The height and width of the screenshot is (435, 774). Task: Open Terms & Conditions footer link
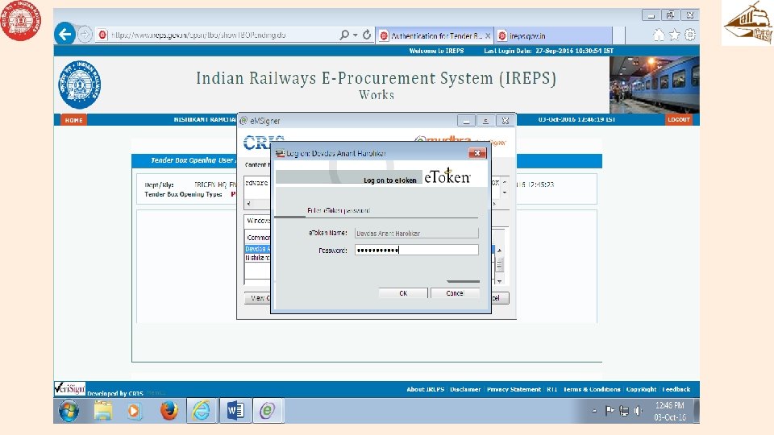(x=591, y=389)
